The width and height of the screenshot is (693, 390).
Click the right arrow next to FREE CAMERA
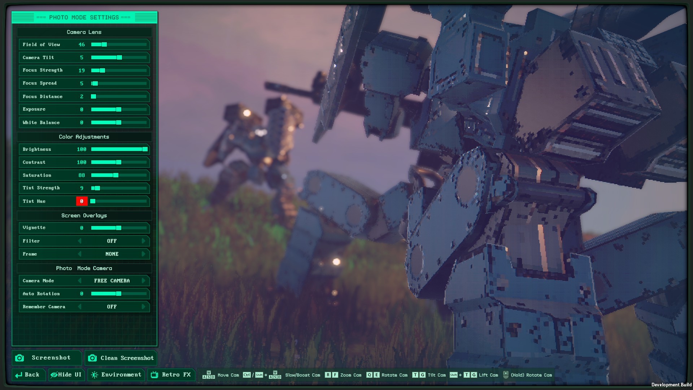pos(144,281)
